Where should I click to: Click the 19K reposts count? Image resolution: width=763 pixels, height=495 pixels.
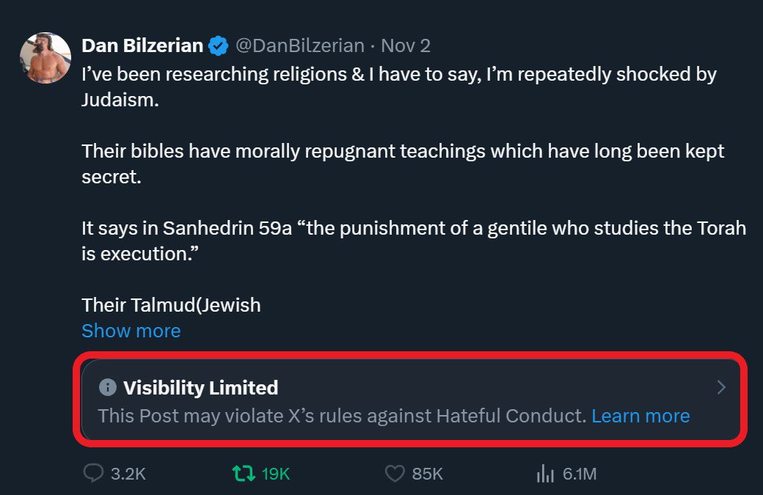(x=276, y=474)
